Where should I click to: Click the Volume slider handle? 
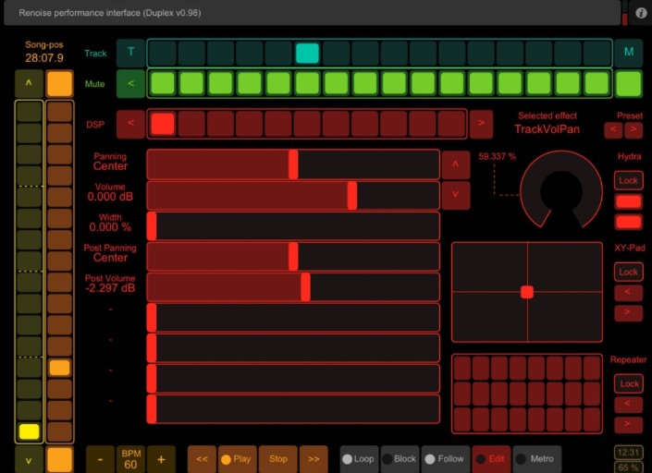pyautogui.click(x=352, y=195)
